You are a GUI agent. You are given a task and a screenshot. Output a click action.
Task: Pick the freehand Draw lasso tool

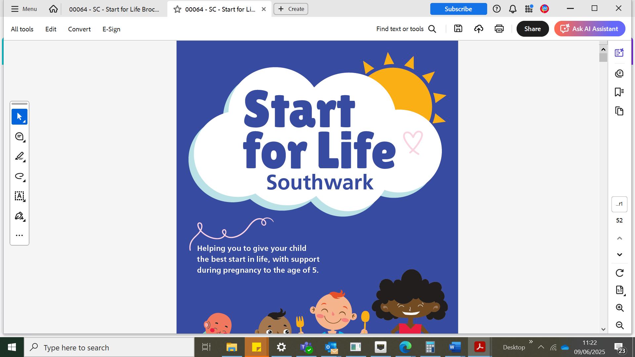[19, 176]
